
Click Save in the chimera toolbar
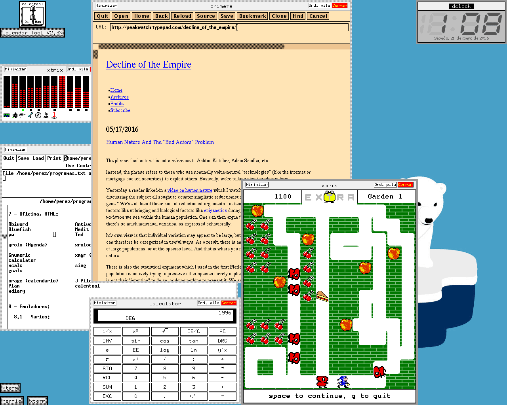[x=227, y=16]
